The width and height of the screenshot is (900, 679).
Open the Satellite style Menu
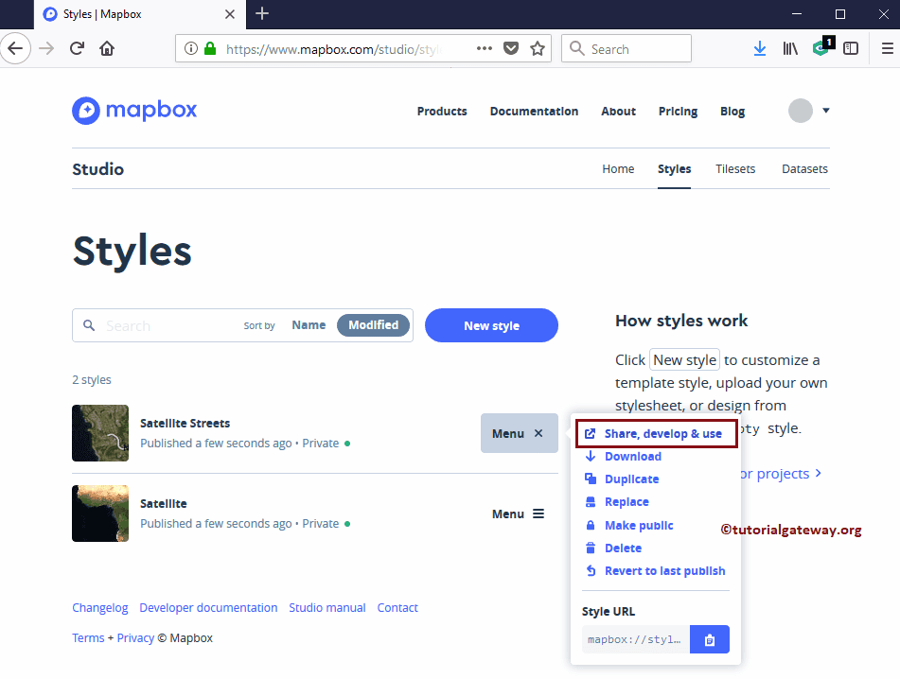pyautogui.click(x=518, y=514)
